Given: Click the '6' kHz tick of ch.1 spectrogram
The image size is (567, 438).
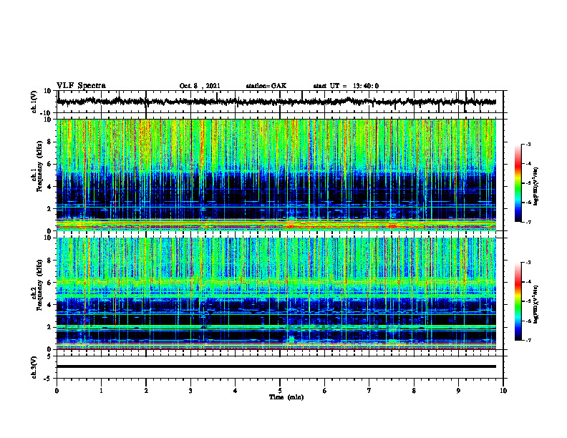Looking at the screenshot, I should tap(49, 164).
